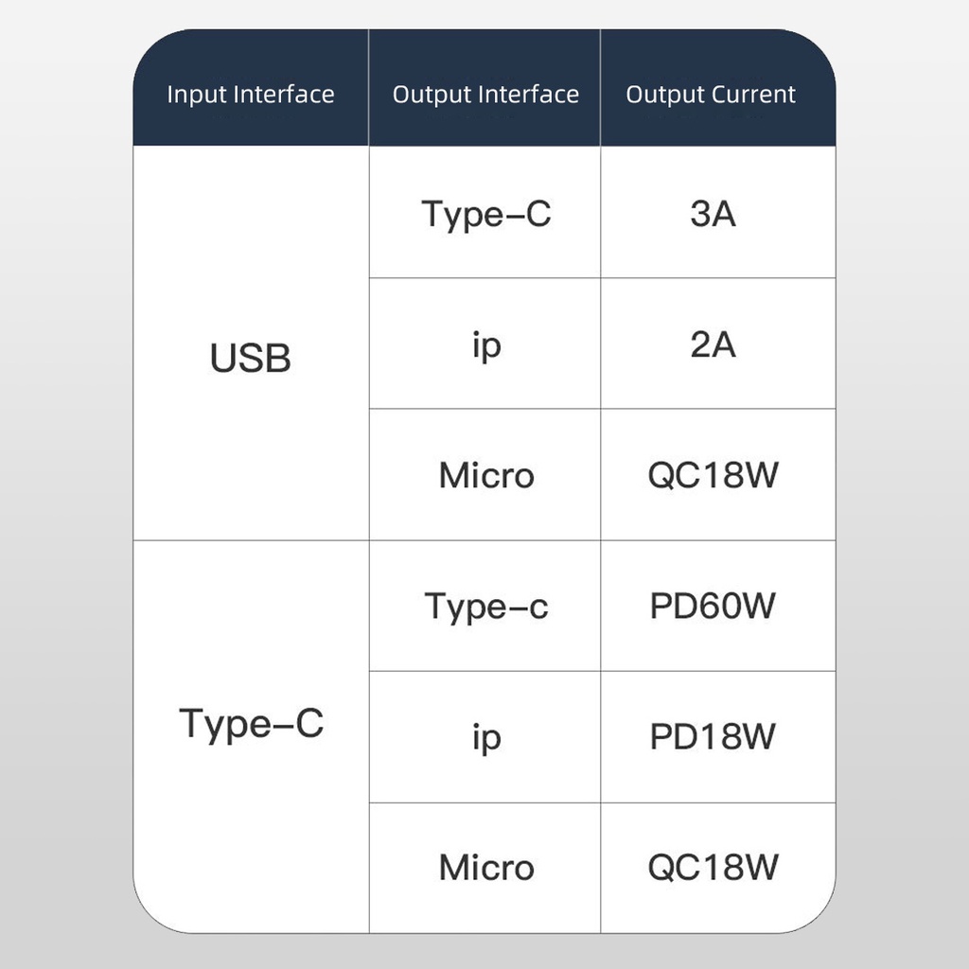Click the Output Current column header
The height and width of the screenshot is (969, 969).
(711, 95)
